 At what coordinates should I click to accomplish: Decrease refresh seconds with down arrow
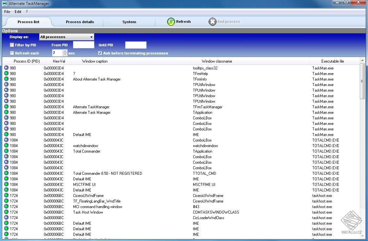click(x=65, y=54)
